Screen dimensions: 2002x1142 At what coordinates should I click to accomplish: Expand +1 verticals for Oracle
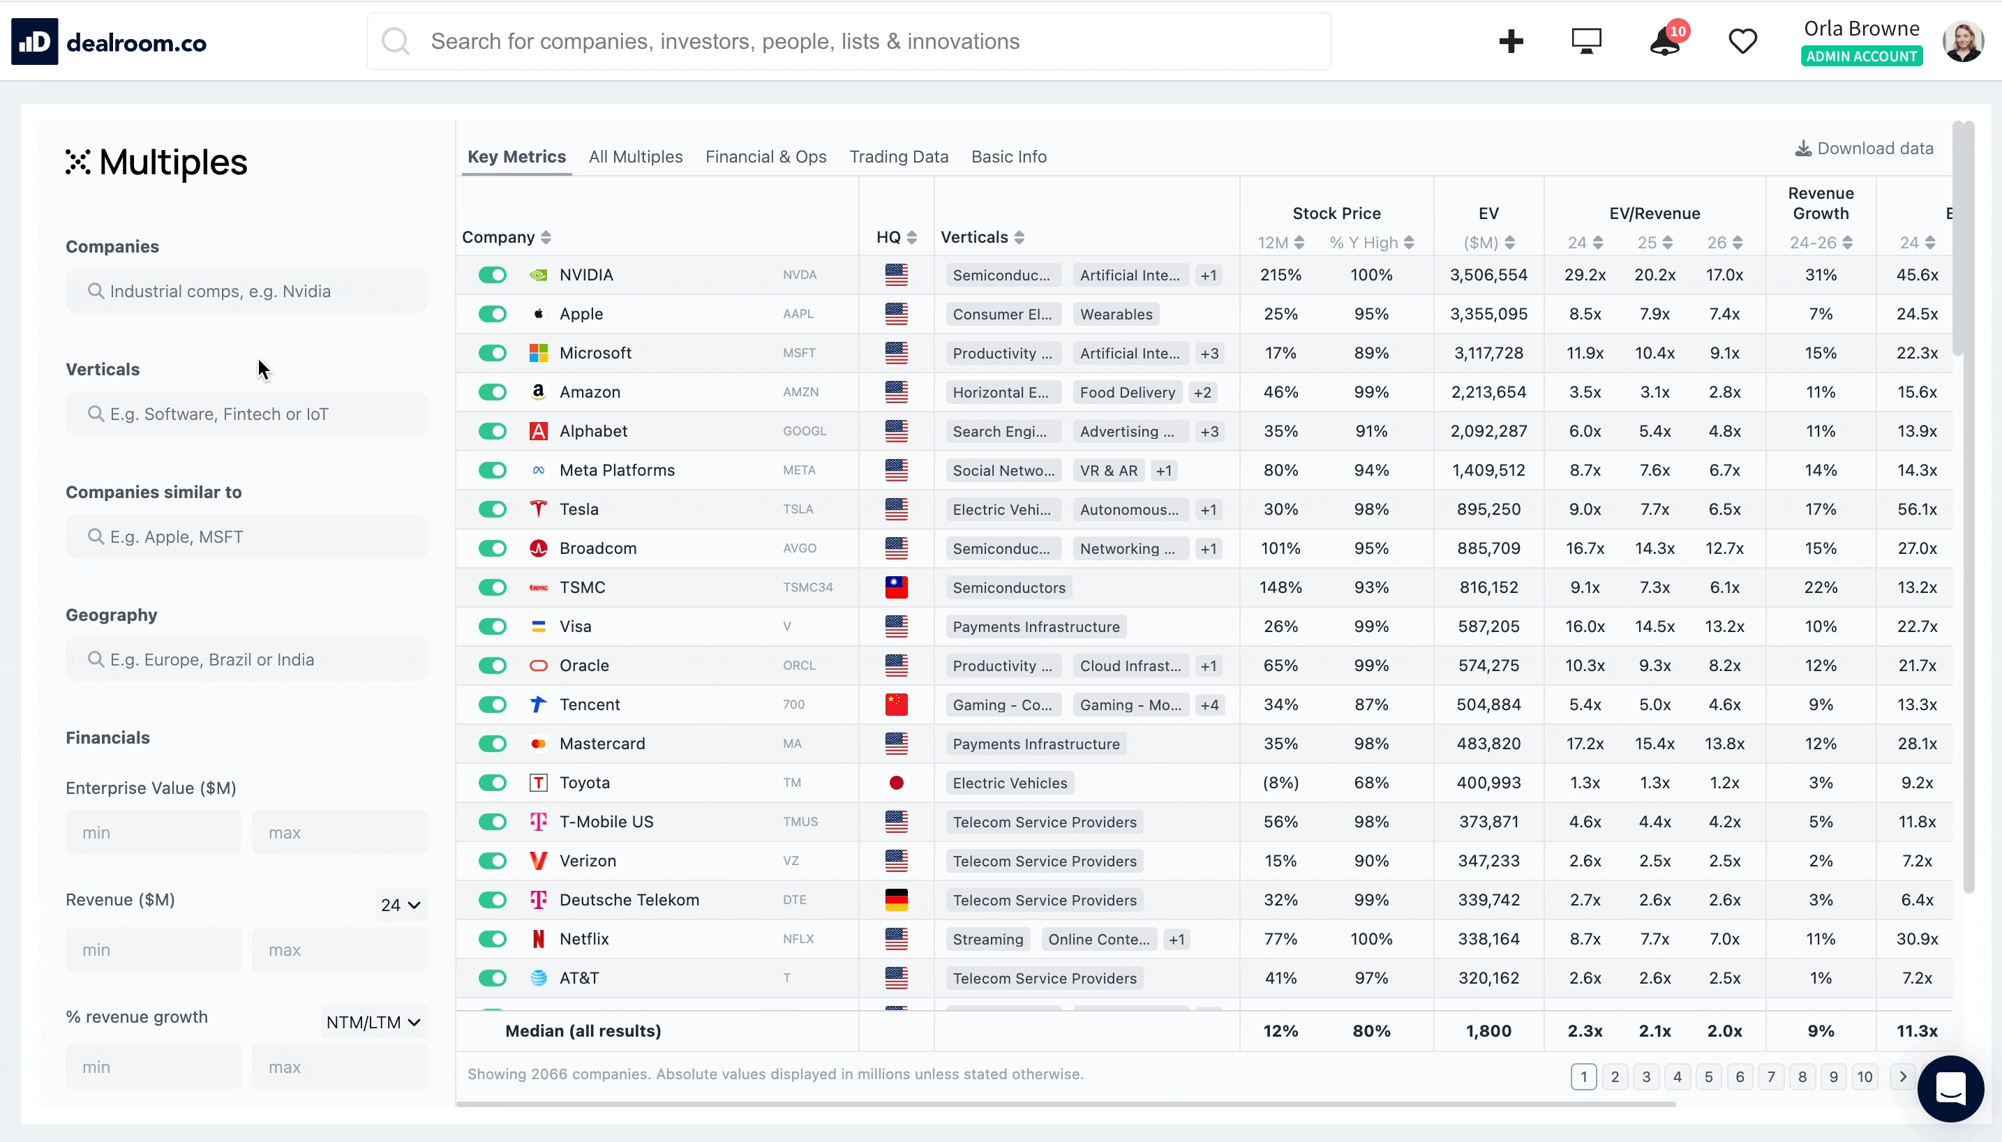point(1209,665)
